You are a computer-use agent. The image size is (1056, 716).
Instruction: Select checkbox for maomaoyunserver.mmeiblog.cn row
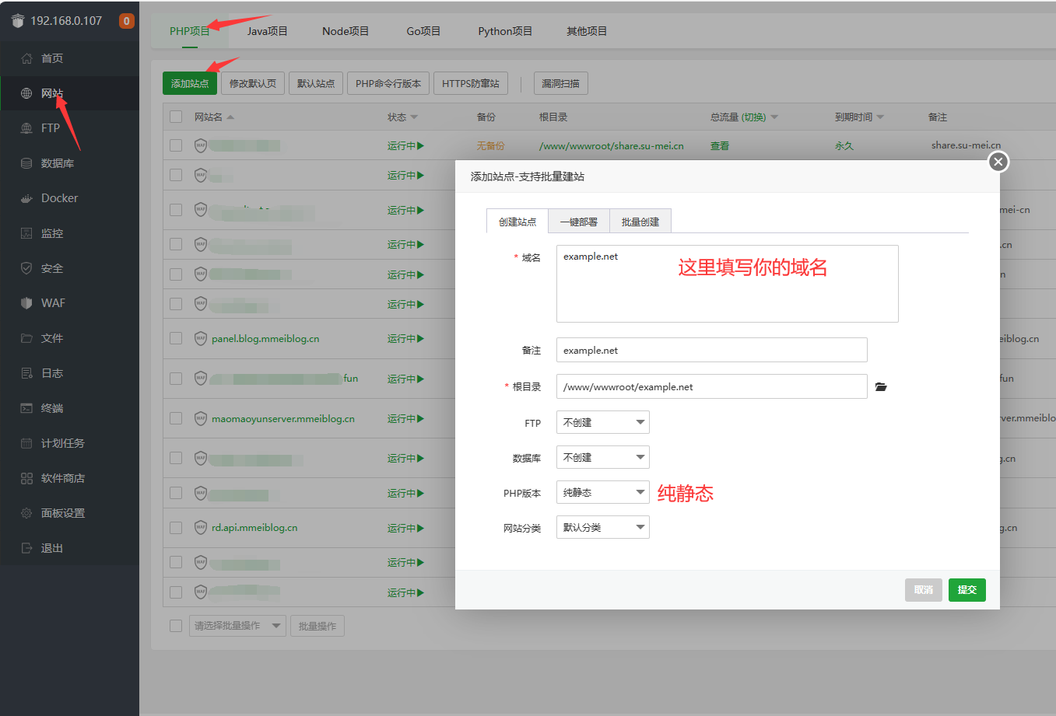click(x=176, y=419)
